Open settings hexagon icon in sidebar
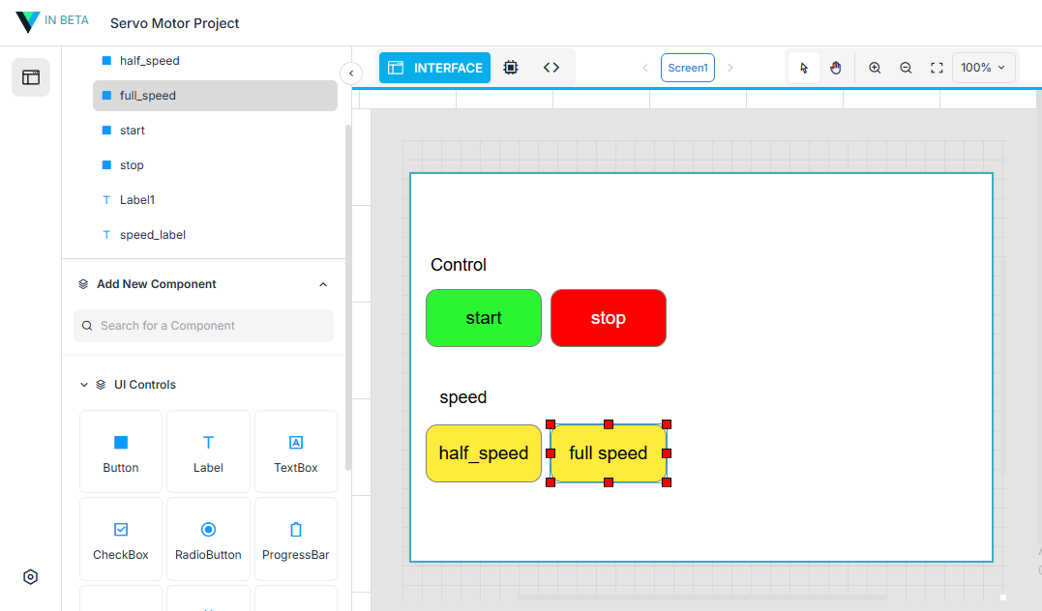This screenshot has width=1042, height=611. [x=31, y=576]
